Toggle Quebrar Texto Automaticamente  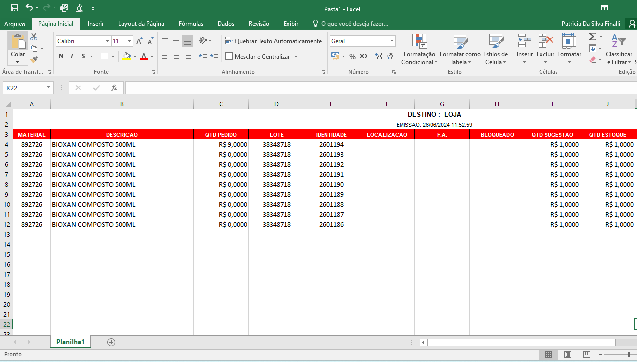[274, 41]
